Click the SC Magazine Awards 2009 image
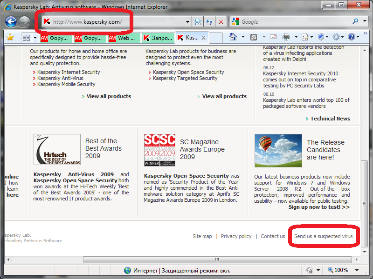This screenshot has height=279, width=373. (x=159, y=150)
